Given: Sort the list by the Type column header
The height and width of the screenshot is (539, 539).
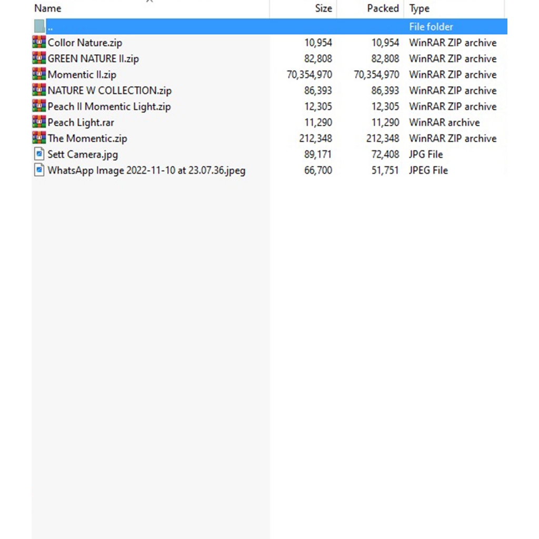Looking at the screenshot, I should pos(454,8).
